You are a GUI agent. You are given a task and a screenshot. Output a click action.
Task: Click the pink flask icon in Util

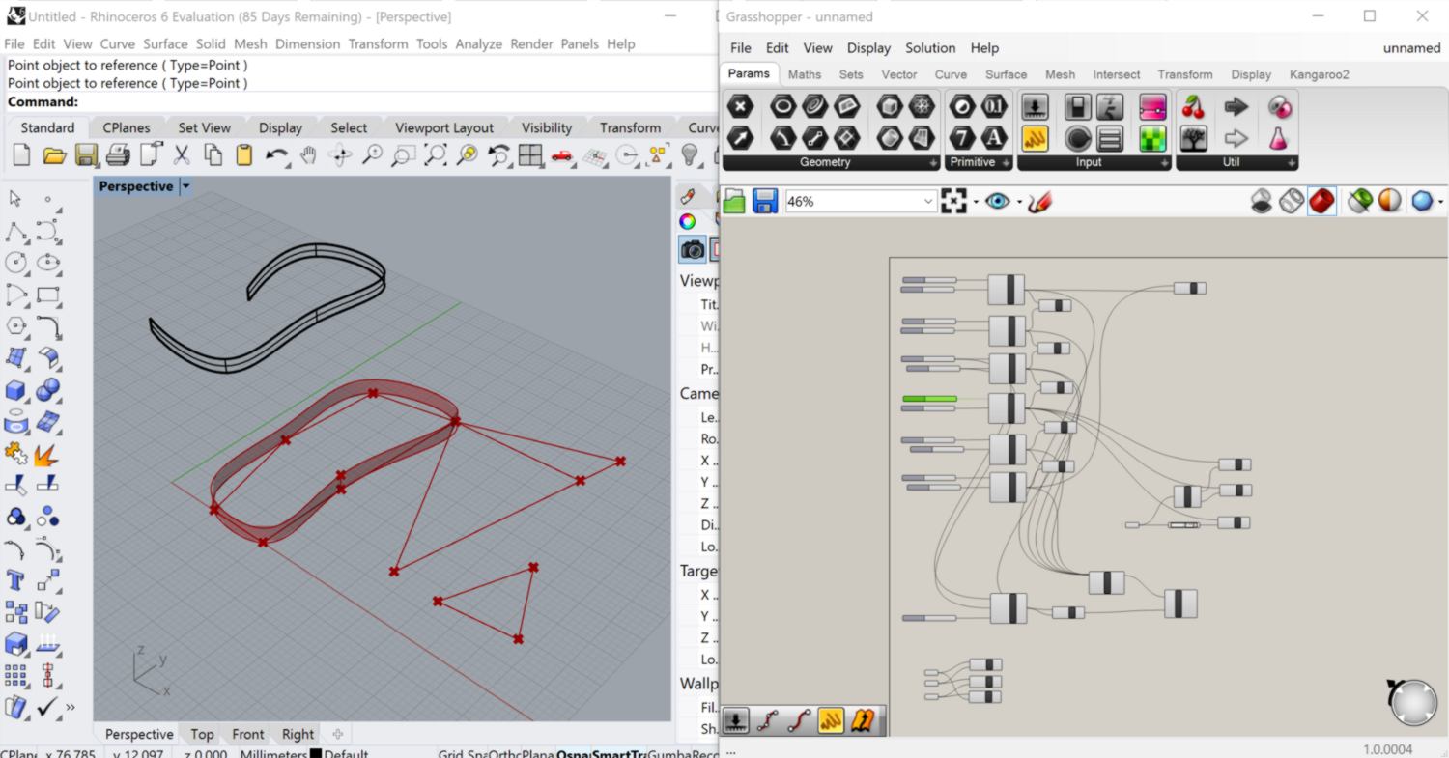(x=1279, y=138)
